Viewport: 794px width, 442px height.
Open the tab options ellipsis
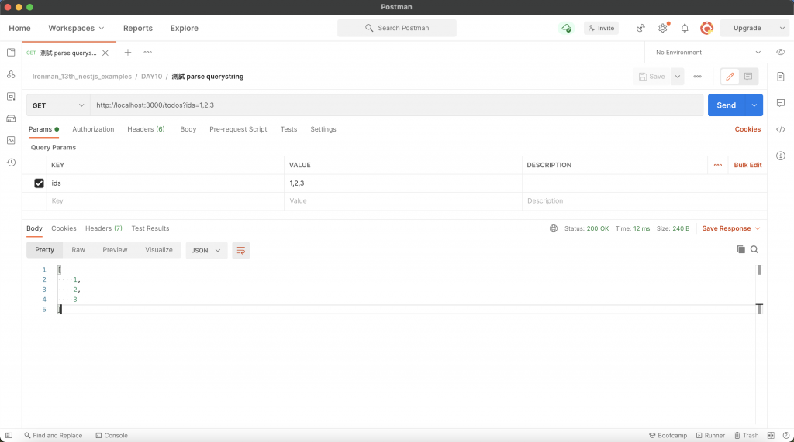pyautogui.click(x=147, y=52)
